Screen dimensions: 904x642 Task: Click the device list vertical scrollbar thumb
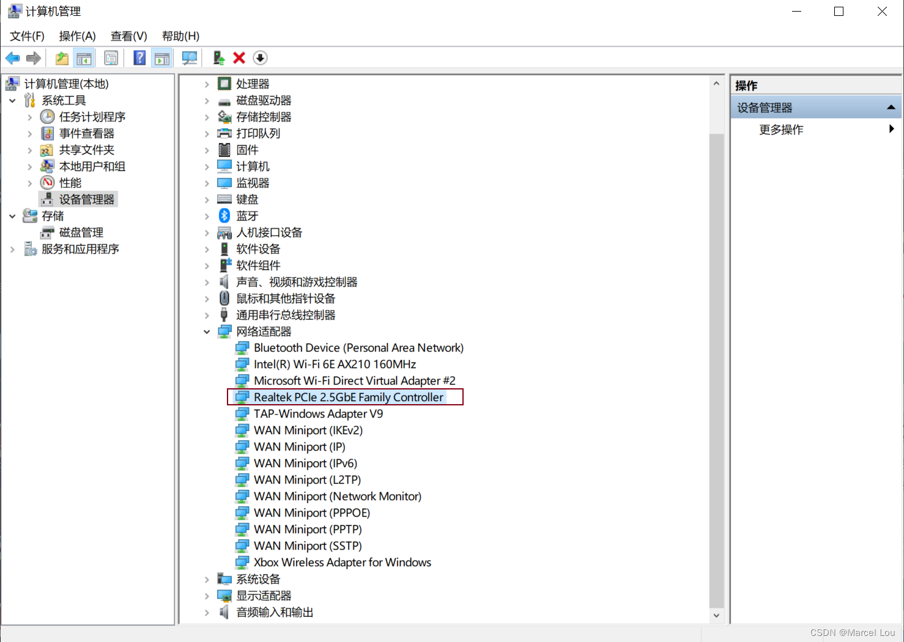click(716, 371)
